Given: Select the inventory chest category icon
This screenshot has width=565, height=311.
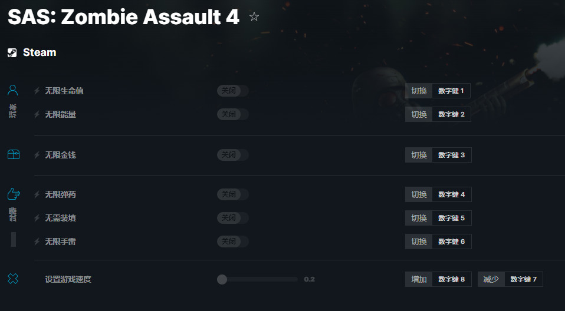Looking at the screenshot, I should tap(13, 154).
